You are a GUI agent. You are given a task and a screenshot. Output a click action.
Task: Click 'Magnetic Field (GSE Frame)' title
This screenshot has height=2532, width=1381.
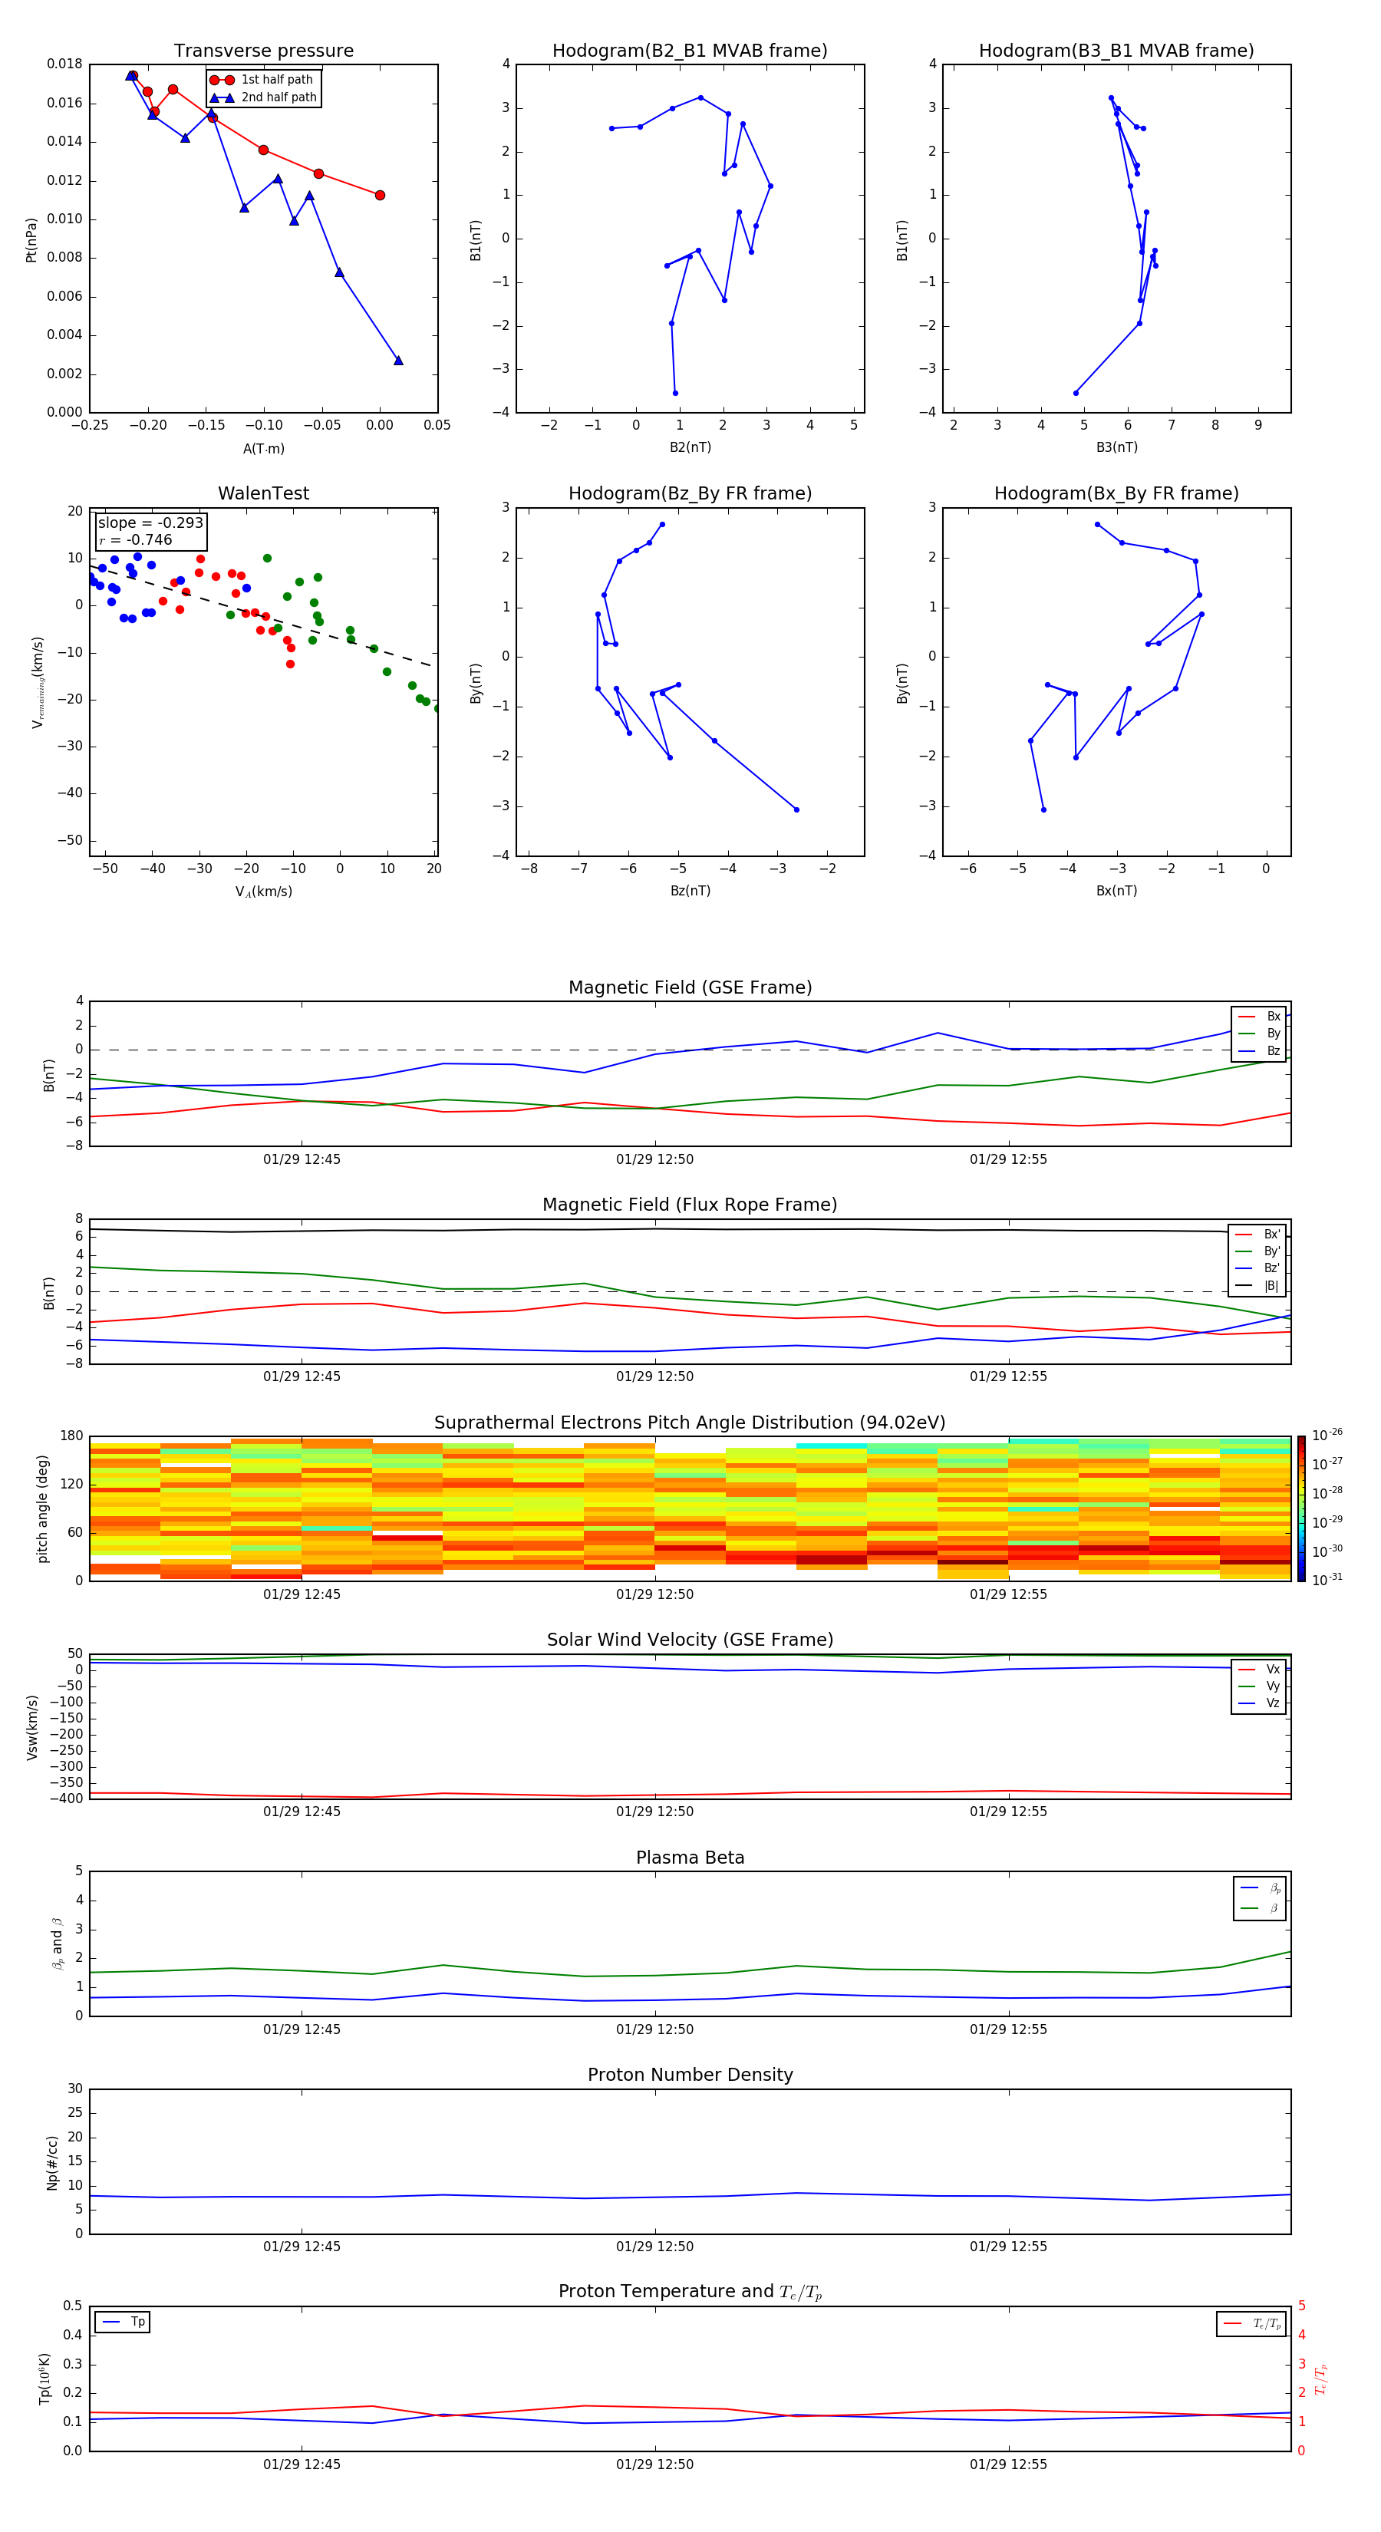click(690, 987)
